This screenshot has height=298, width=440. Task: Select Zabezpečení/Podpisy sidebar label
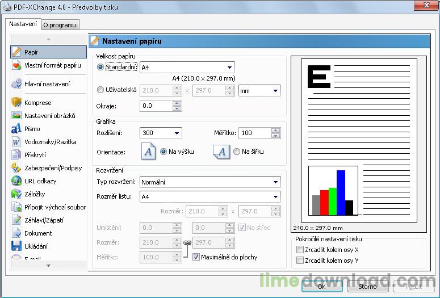pyautogui.click(x=53, y=168)
